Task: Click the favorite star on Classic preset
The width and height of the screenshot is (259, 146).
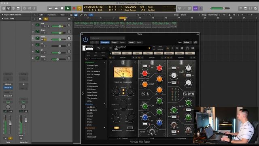Action: [x=149, y=48]
